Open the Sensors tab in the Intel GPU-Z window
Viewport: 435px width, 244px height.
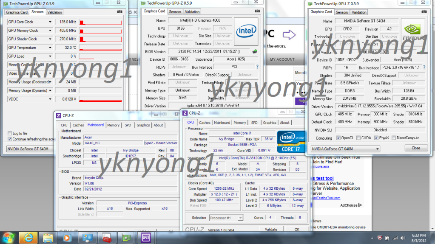click(x=175, y=11)
